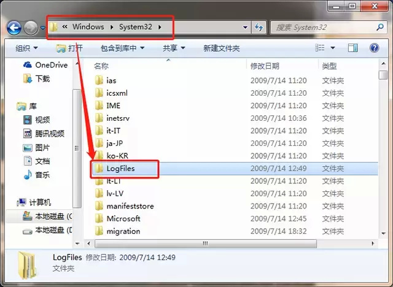This screenshot has width=393, height=287.
Task: Click Windows in the address path
Action: [88, 27]
